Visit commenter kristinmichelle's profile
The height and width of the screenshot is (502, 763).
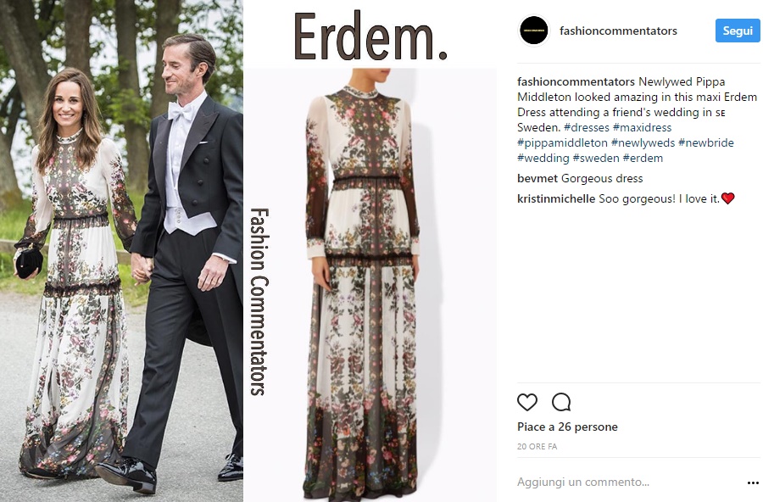[556, 198]
